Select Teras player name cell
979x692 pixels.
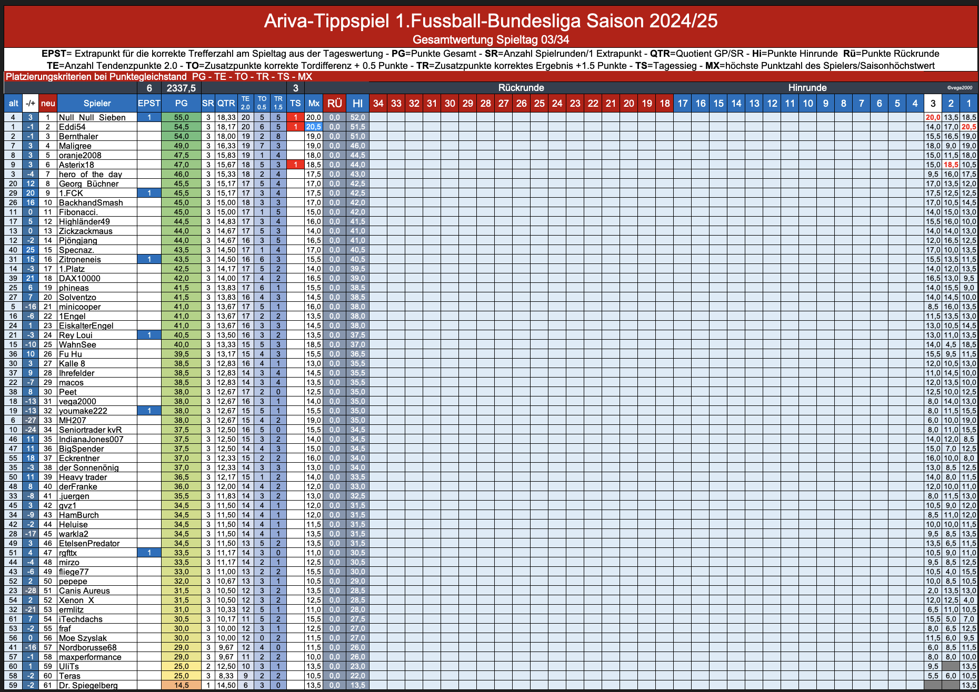tap(97, 676)
